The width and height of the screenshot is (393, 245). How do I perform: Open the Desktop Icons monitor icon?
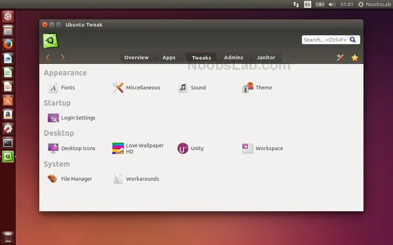click(x=53, y=148)
